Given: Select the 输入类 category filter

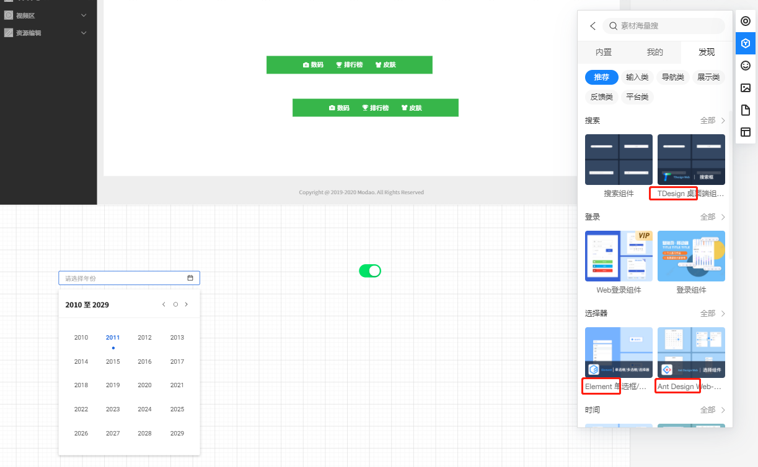Looking at the screenshot, I should pyautogui.click(x=637, y=77).
